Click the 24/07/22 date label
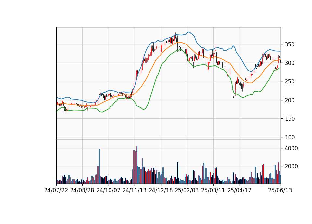The height and width of the screenshot is (224, 312). pos(56,191)
